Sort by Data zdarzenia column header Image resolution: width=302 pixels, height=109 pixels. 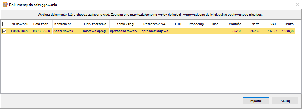pos(41,24)
